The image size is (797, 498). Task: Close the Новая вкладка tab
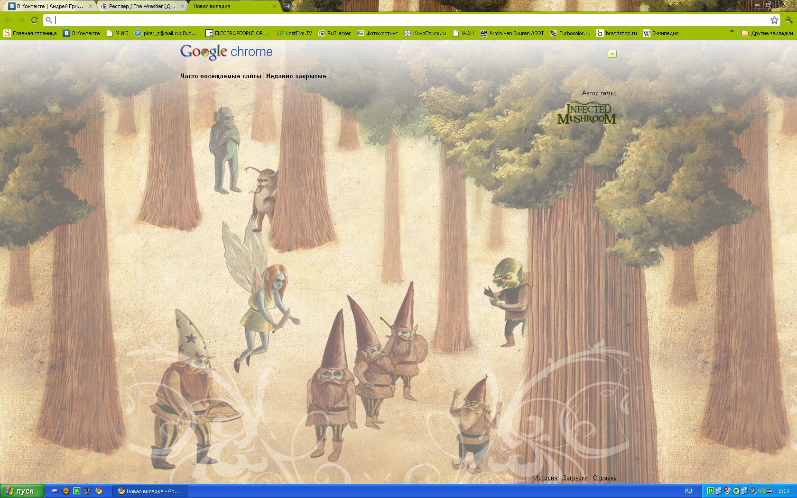point(274,6)
